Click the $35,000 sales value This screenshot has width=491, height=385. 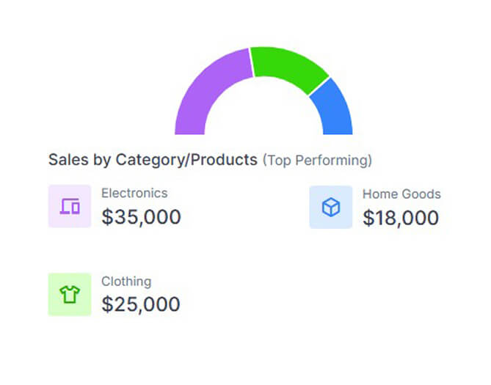tap(141, 217)
